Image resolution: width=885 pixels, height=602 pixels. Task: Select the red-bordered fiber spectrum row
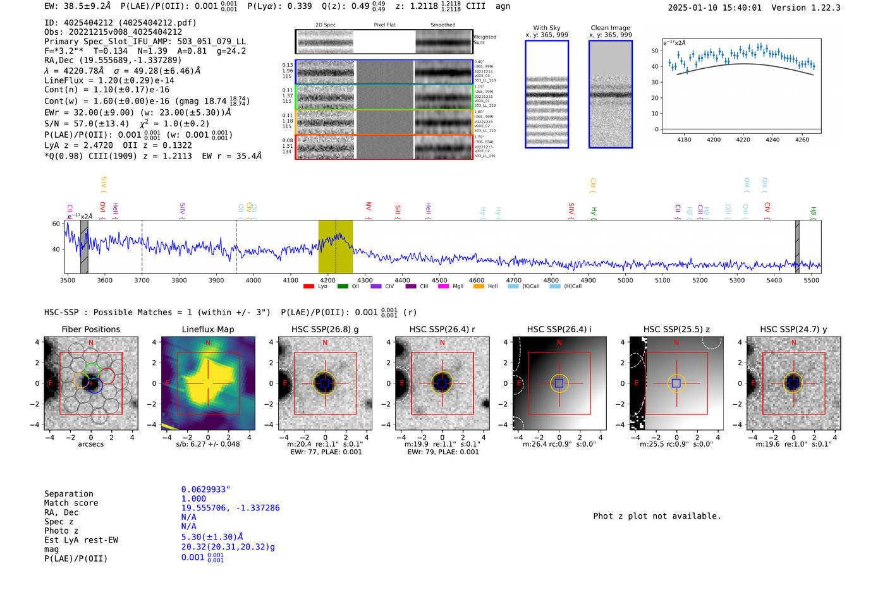(384, 147)
